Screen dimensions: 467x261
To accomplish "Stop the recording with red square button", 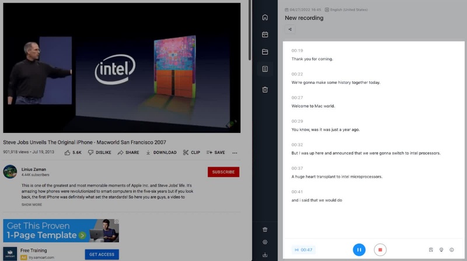I will 379,250.
